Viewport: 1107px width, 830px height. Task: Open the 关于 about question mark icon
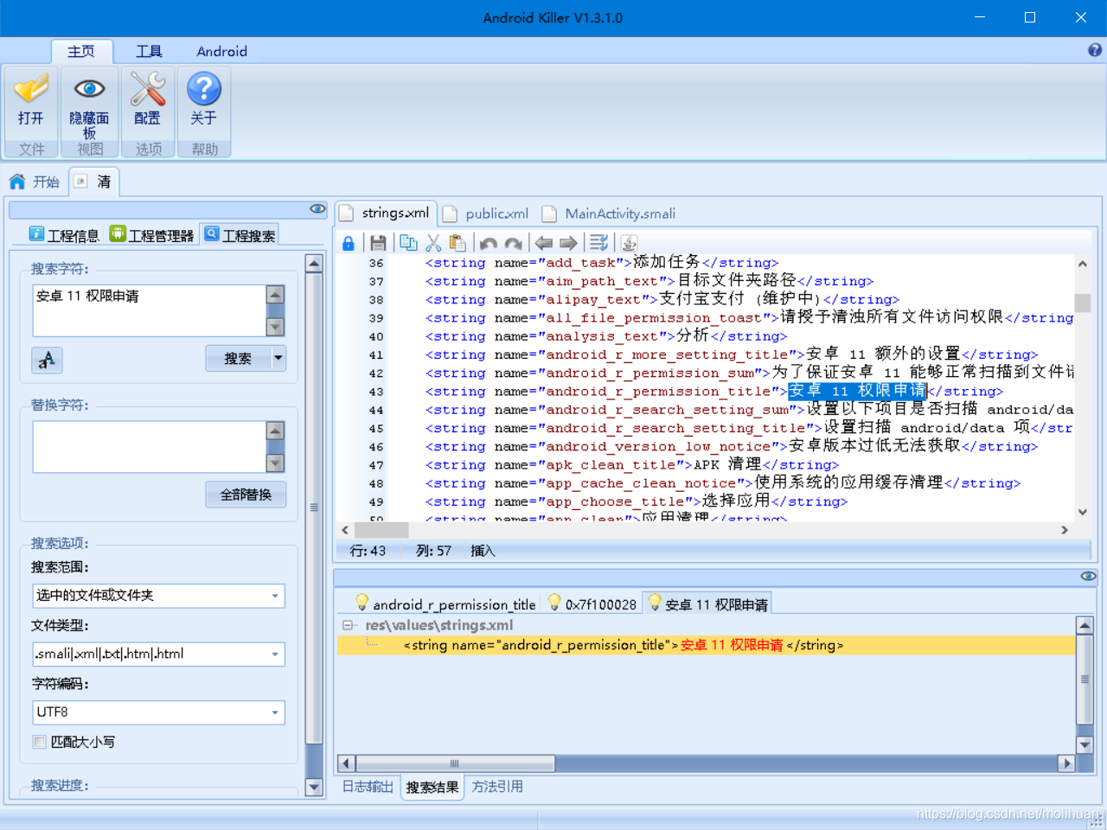[x=204, y=89]
